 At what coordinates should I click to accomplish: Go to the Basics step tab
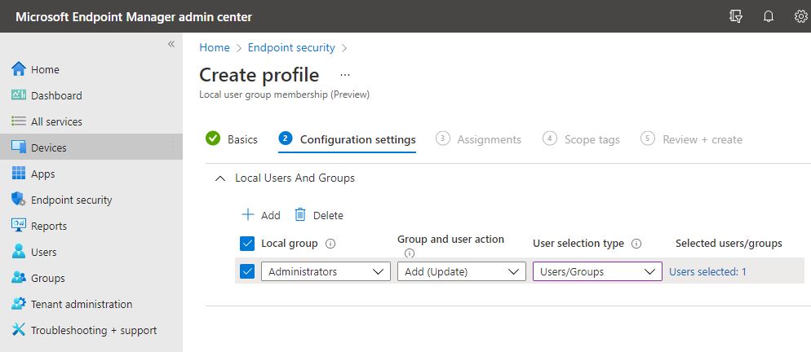(232, 139)
